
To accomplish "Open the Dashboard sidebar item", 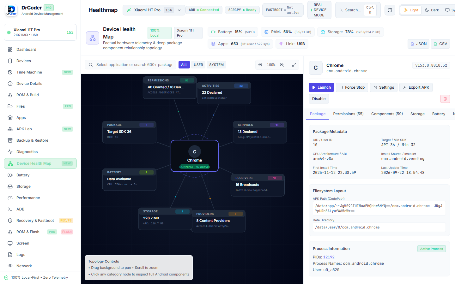I will (40, 50).
